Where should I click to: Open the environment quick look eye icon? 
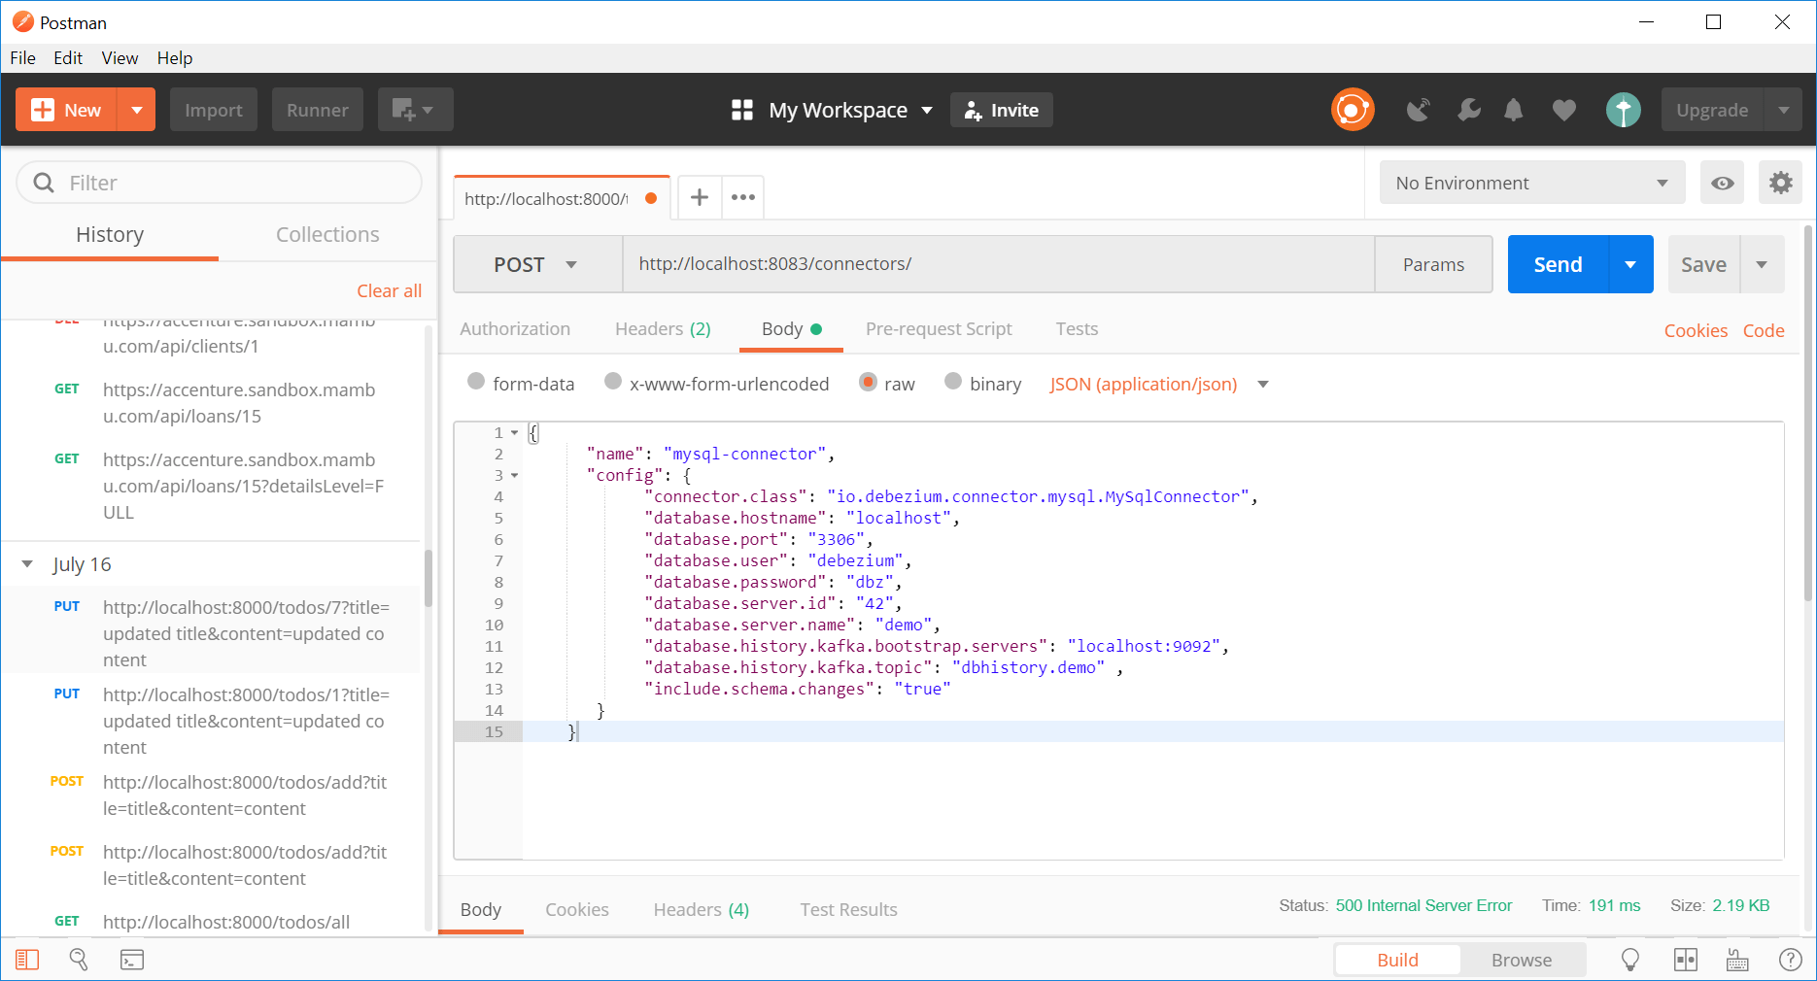[1722, 183]
